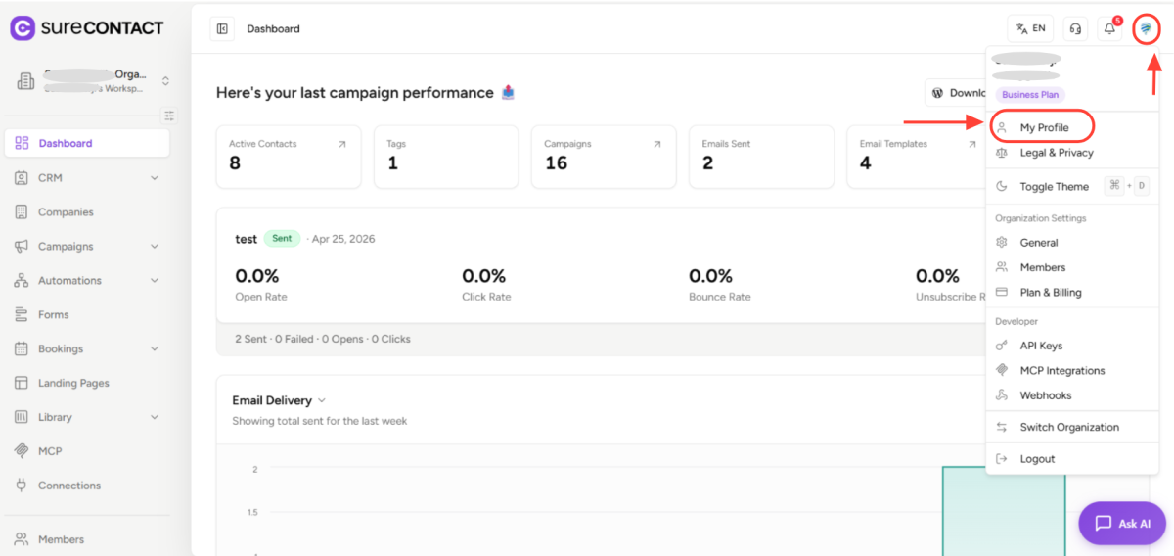Screen dimensions: 1174x556
Task: Click the Tags stat card
Action: pos(446,157)
